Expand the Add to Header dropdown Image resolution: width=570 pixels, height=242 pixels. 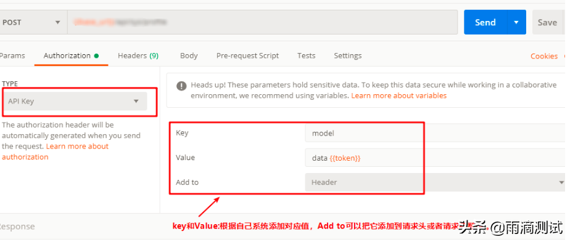pyautogui.click(x=436, y=182)
